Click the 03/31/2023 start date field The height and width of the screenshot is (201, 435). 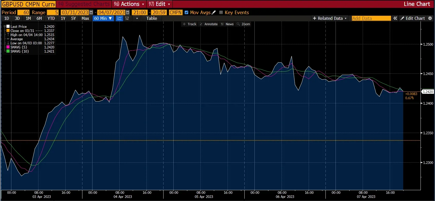click(75, 12)
